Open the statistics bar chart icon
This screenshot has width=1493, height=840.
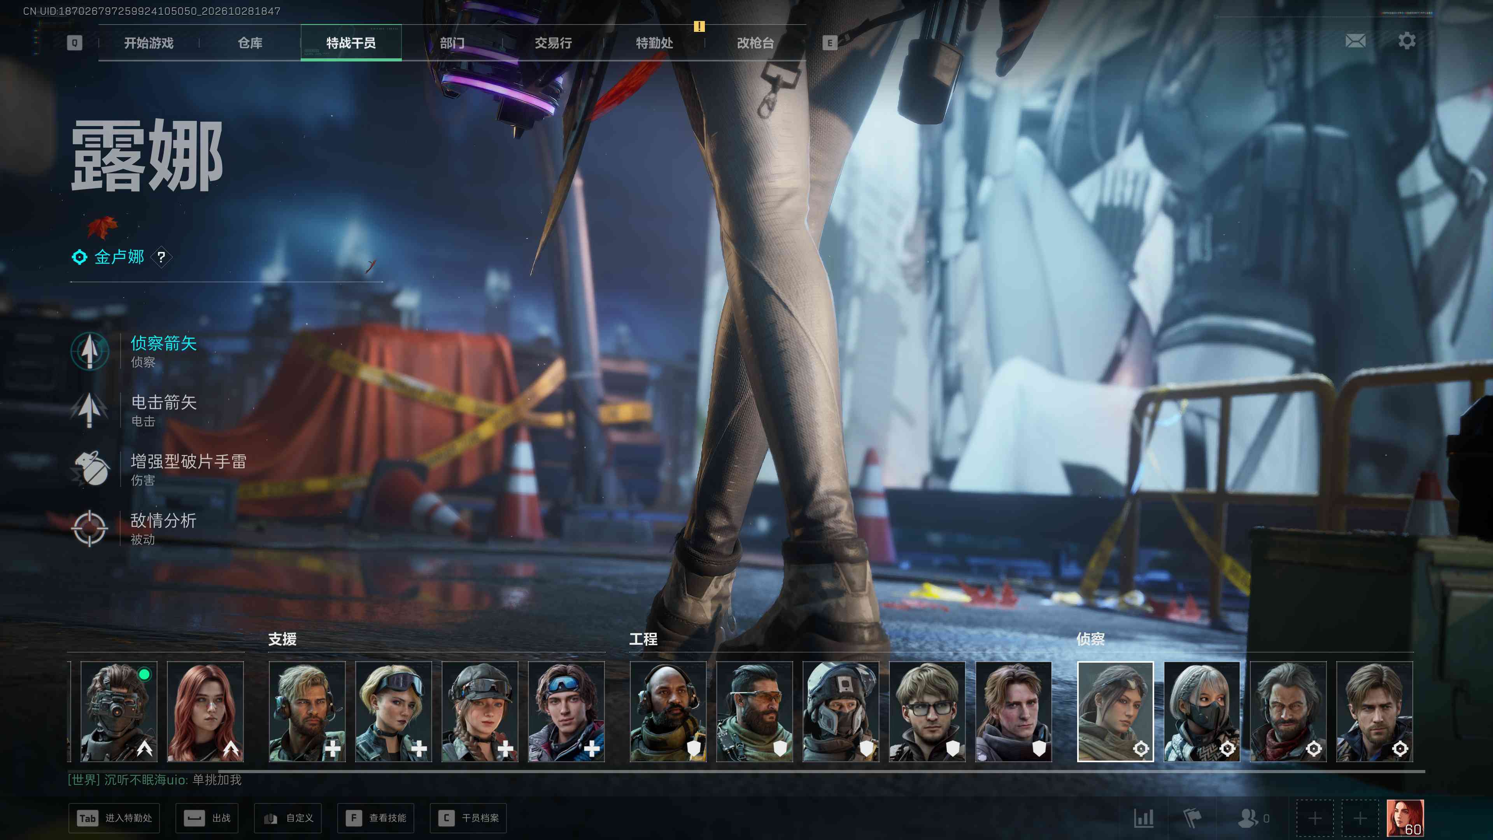1144,818
